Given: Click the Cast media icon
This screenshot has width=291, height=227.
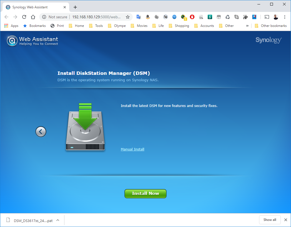Looking at the screenshot, I should point(267,17).
